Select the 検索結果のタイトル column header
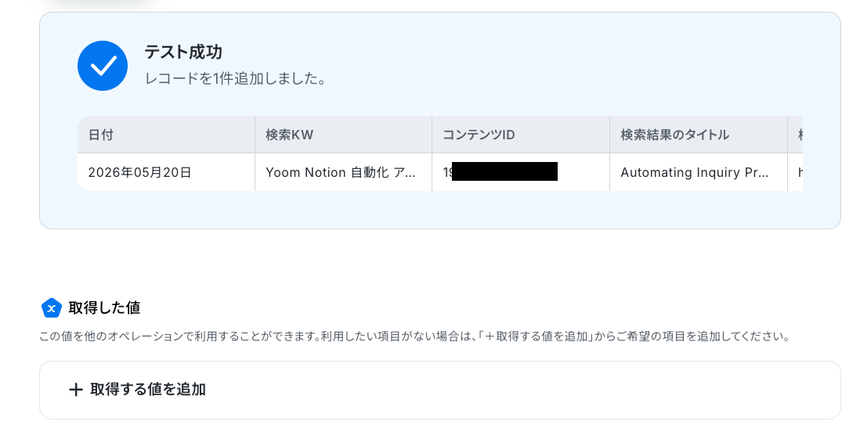 click(x=699, y=135)
